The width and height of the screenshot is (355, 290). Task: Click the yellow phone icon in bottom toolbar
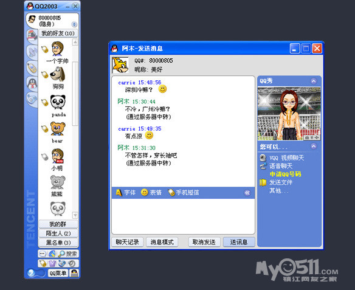[43, 263]
